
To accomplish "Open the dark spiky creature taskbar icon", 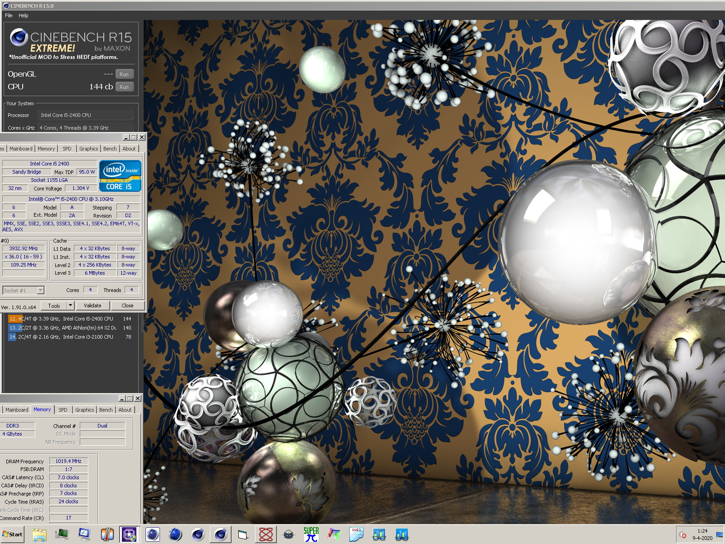I will (x=289, y=535).
